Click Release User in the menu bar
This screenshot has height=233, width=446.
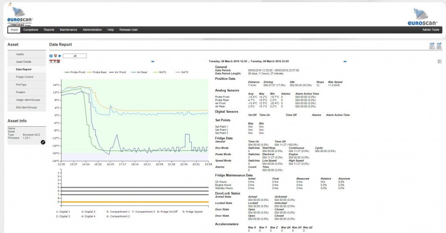tap(128, 30)
